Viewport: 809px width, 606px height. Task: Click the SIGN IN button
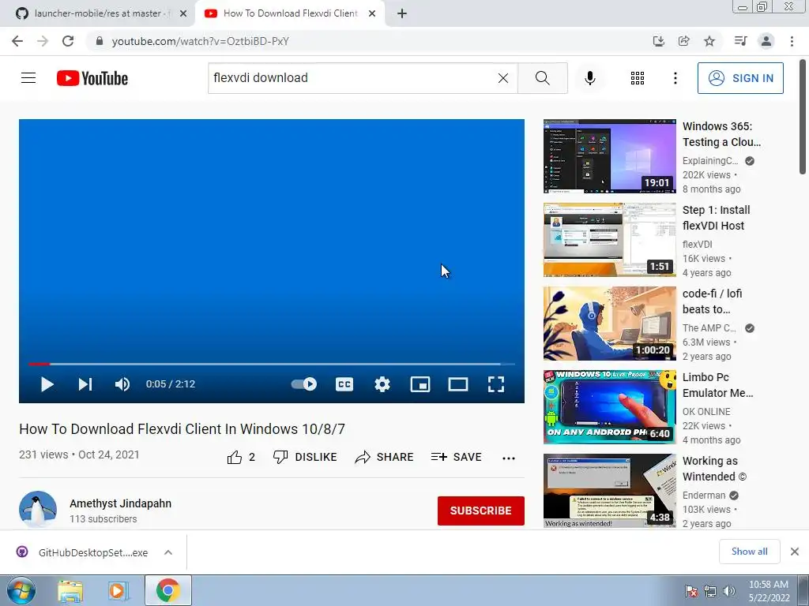[740, 78]
